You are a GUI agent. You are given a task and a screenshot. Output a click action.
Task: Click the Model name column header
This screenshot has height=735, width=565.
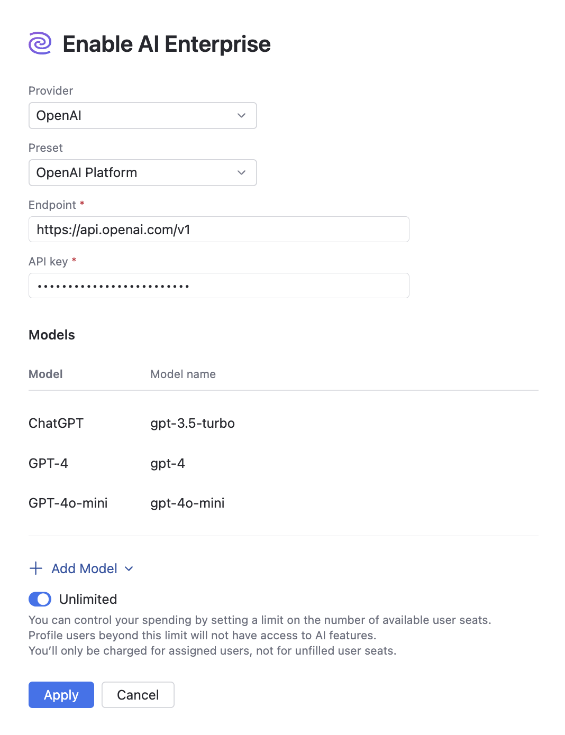point(183,374)
